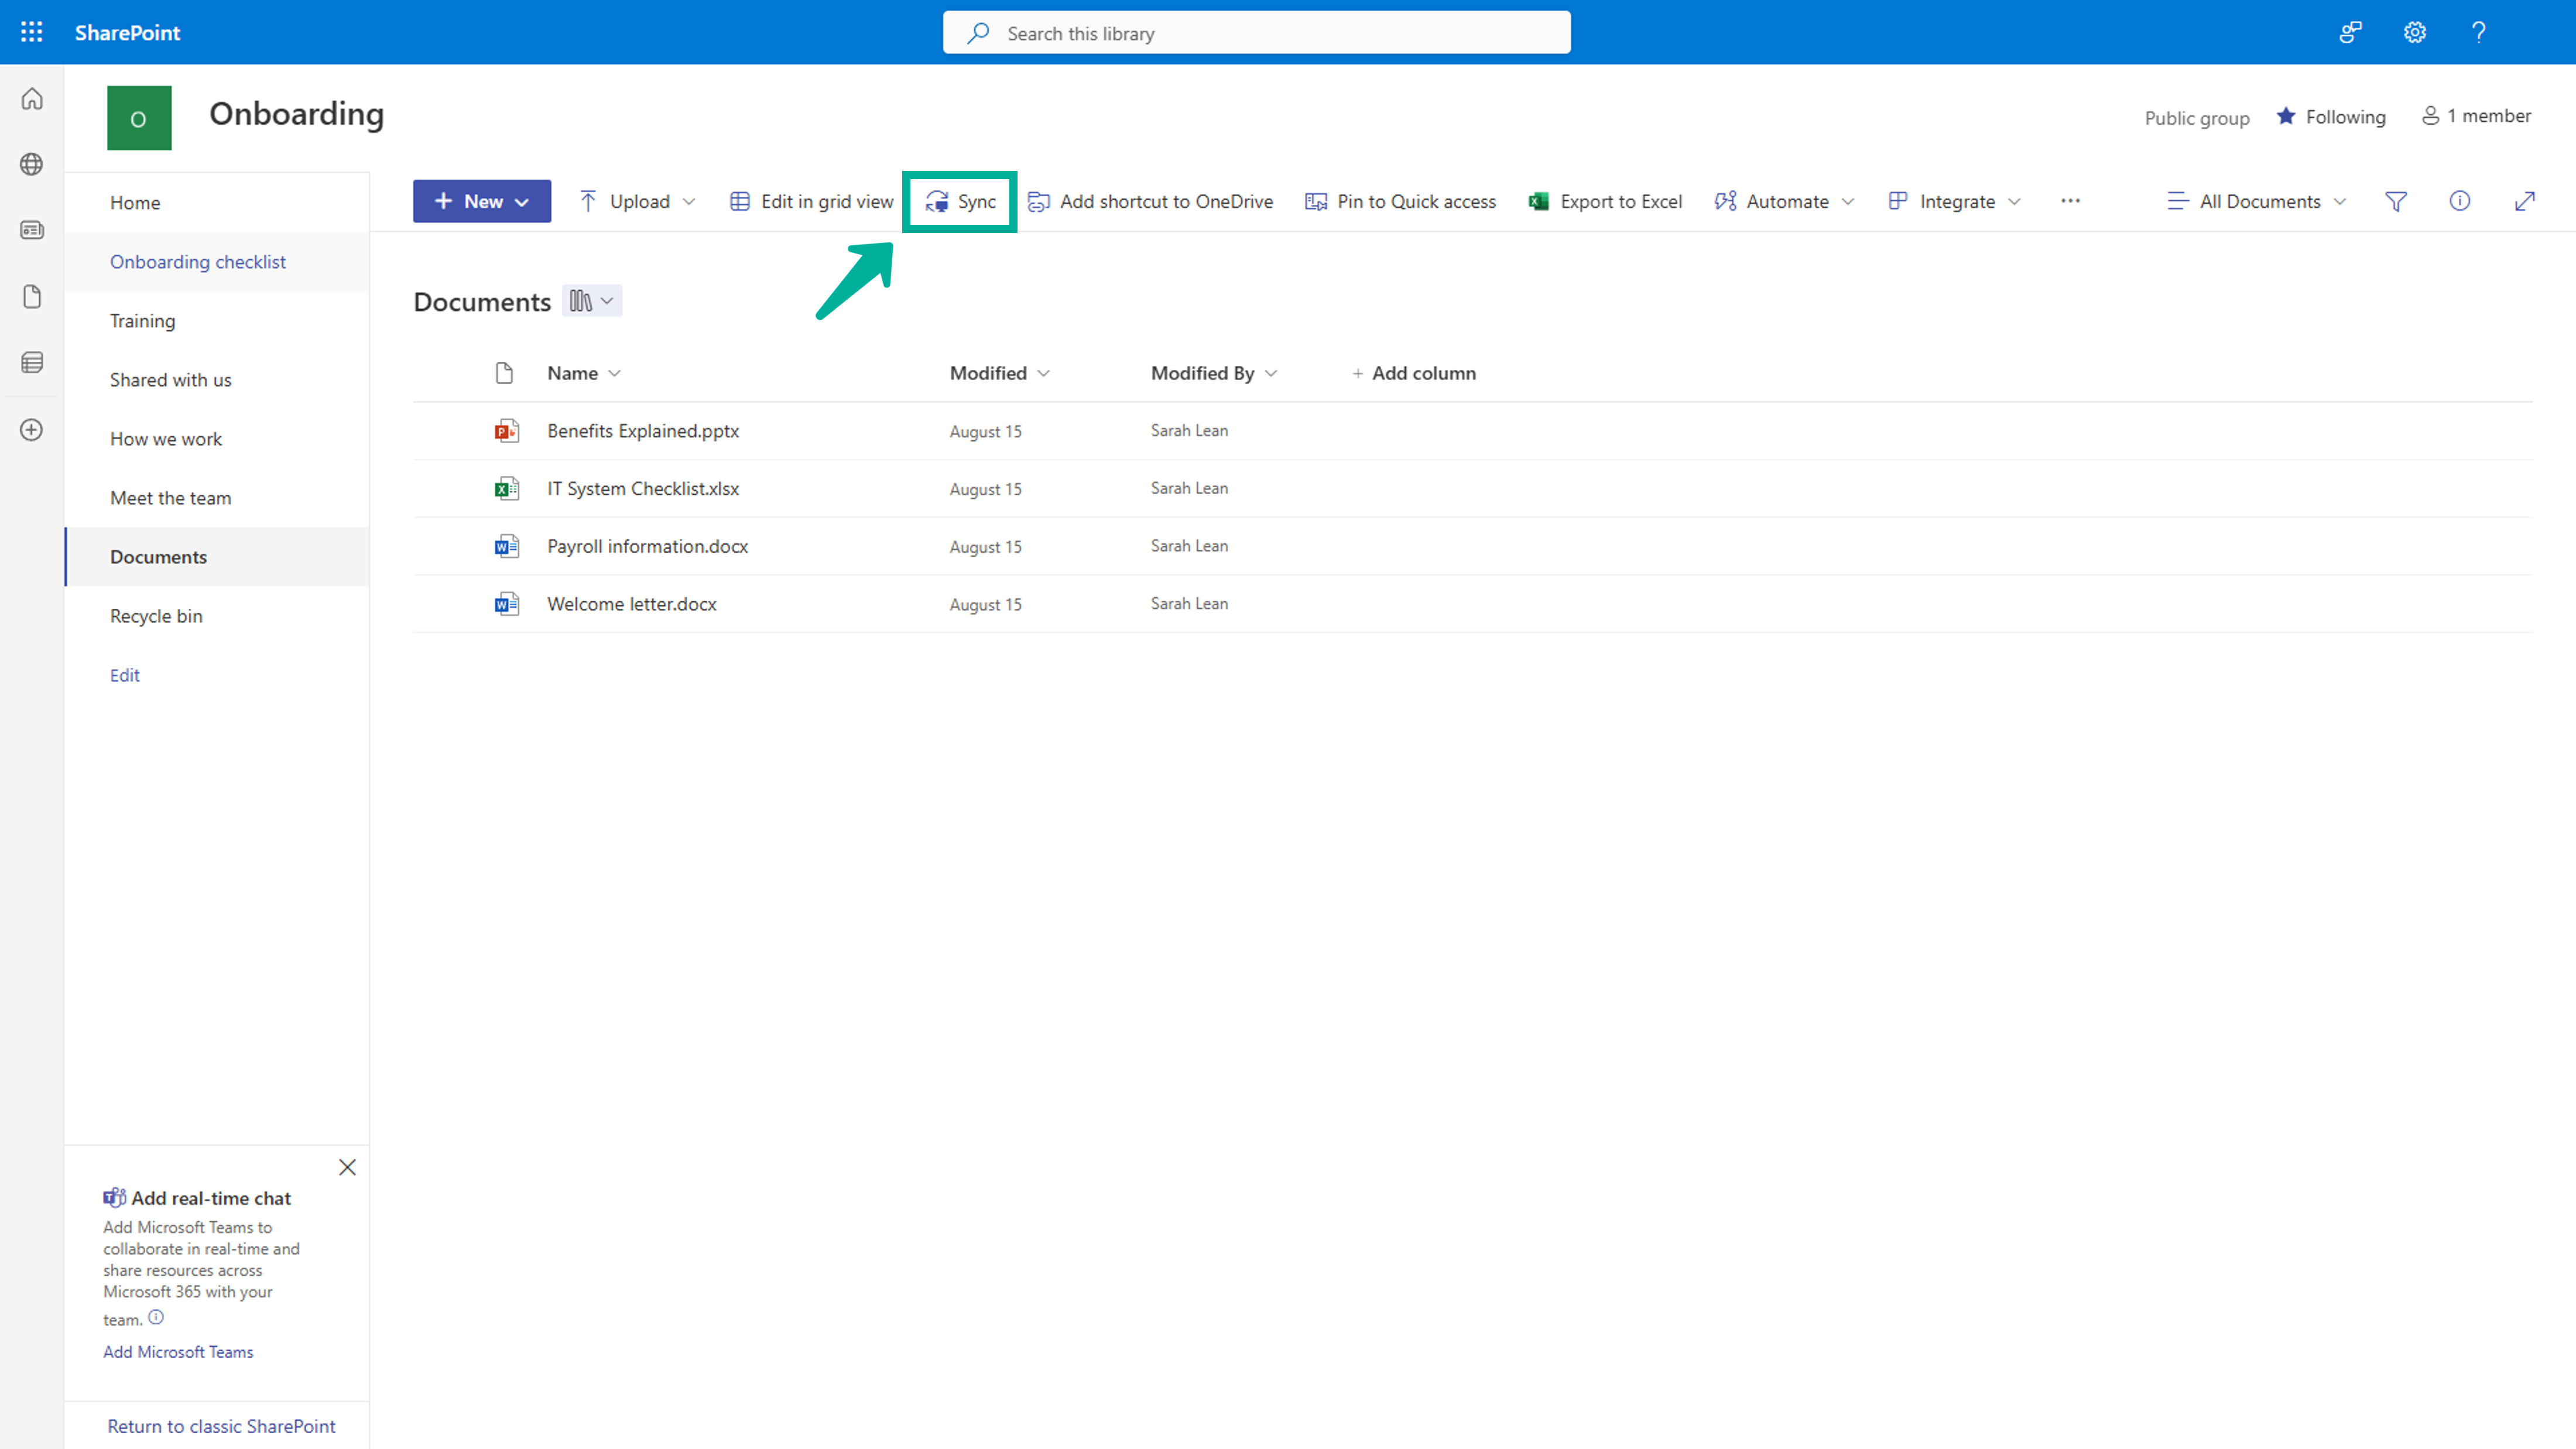The height and width of the screenshot is (1449, 2576).
Task: Click the Add Microsoft Teams link
Action: coord(178,1351)
